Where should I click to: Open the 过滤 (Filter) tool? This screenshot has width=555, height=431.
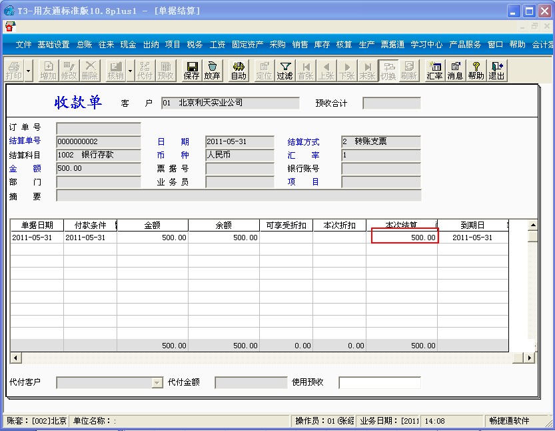[284, 71]
